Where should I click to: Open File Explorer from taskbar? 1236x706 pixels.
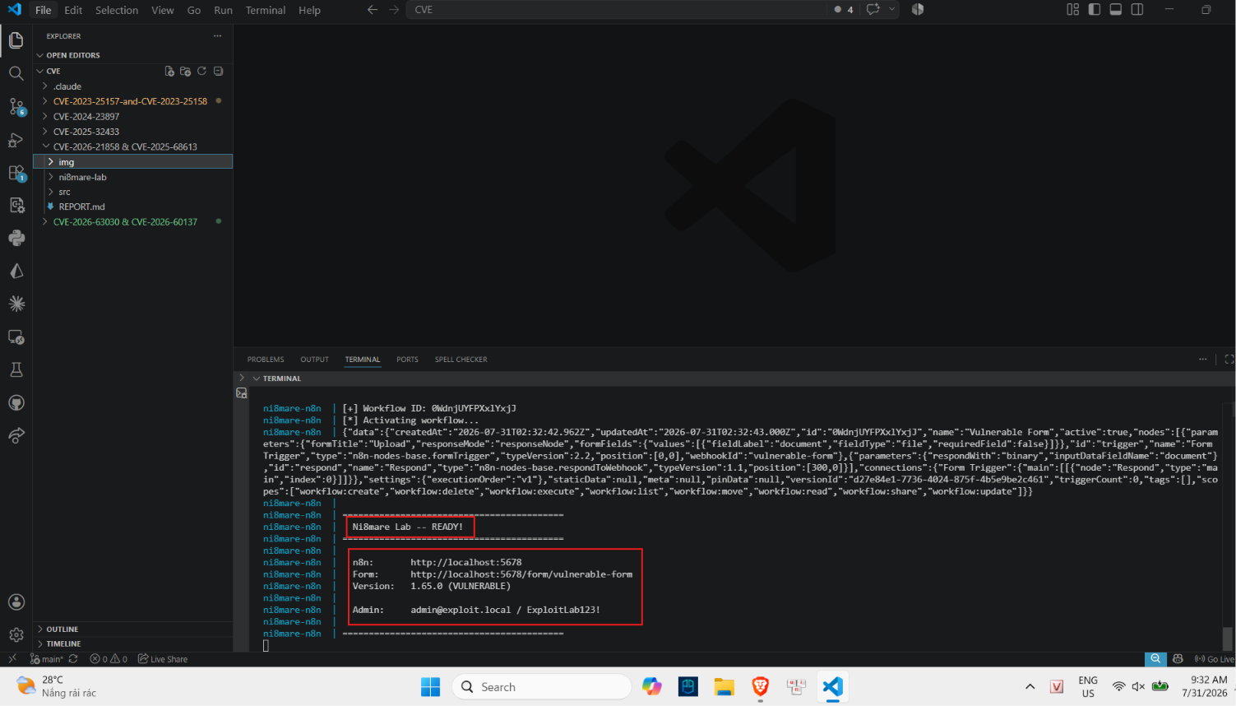[x=724, y=687]
